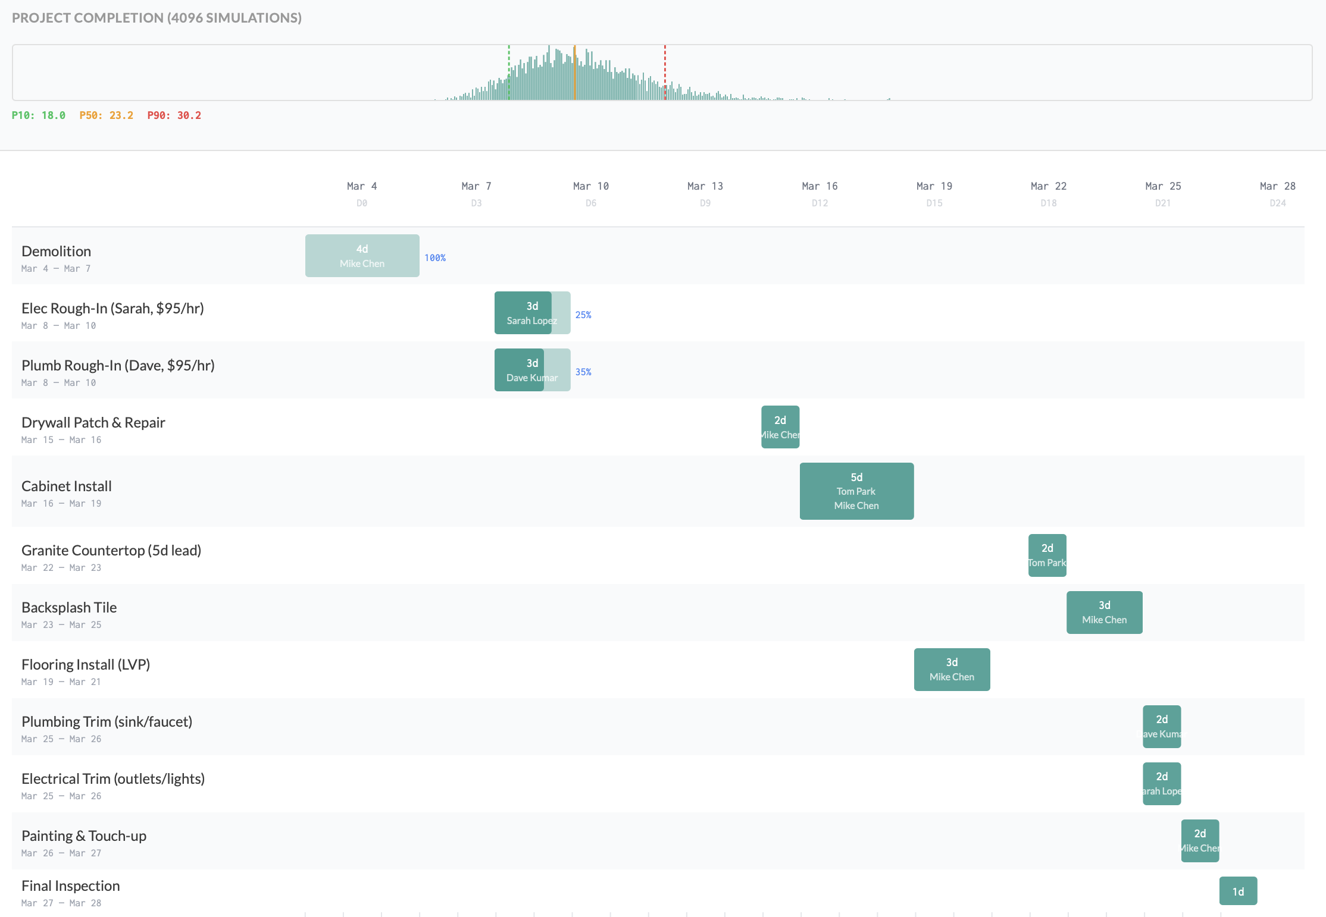Click the Drywall Patch & Repair bar
This screenshot has height=917, width=1326.
[x=780, y=426]
